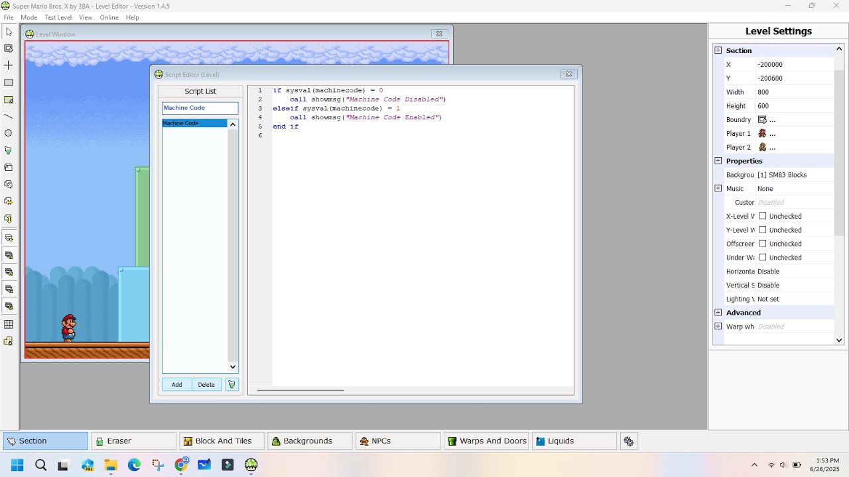Screen dimensions: 849x477
Task: Click the Add script button
Action: pos(177,385)
